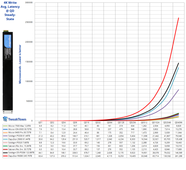Click the QD1 axis label
This screenshot has width=186, height=170.
click(40, 122)
